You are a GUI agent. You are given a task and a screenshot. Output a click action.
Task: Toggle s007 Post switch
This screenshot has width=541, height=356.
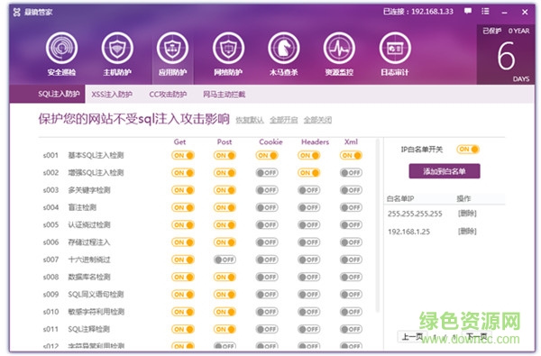225,260
